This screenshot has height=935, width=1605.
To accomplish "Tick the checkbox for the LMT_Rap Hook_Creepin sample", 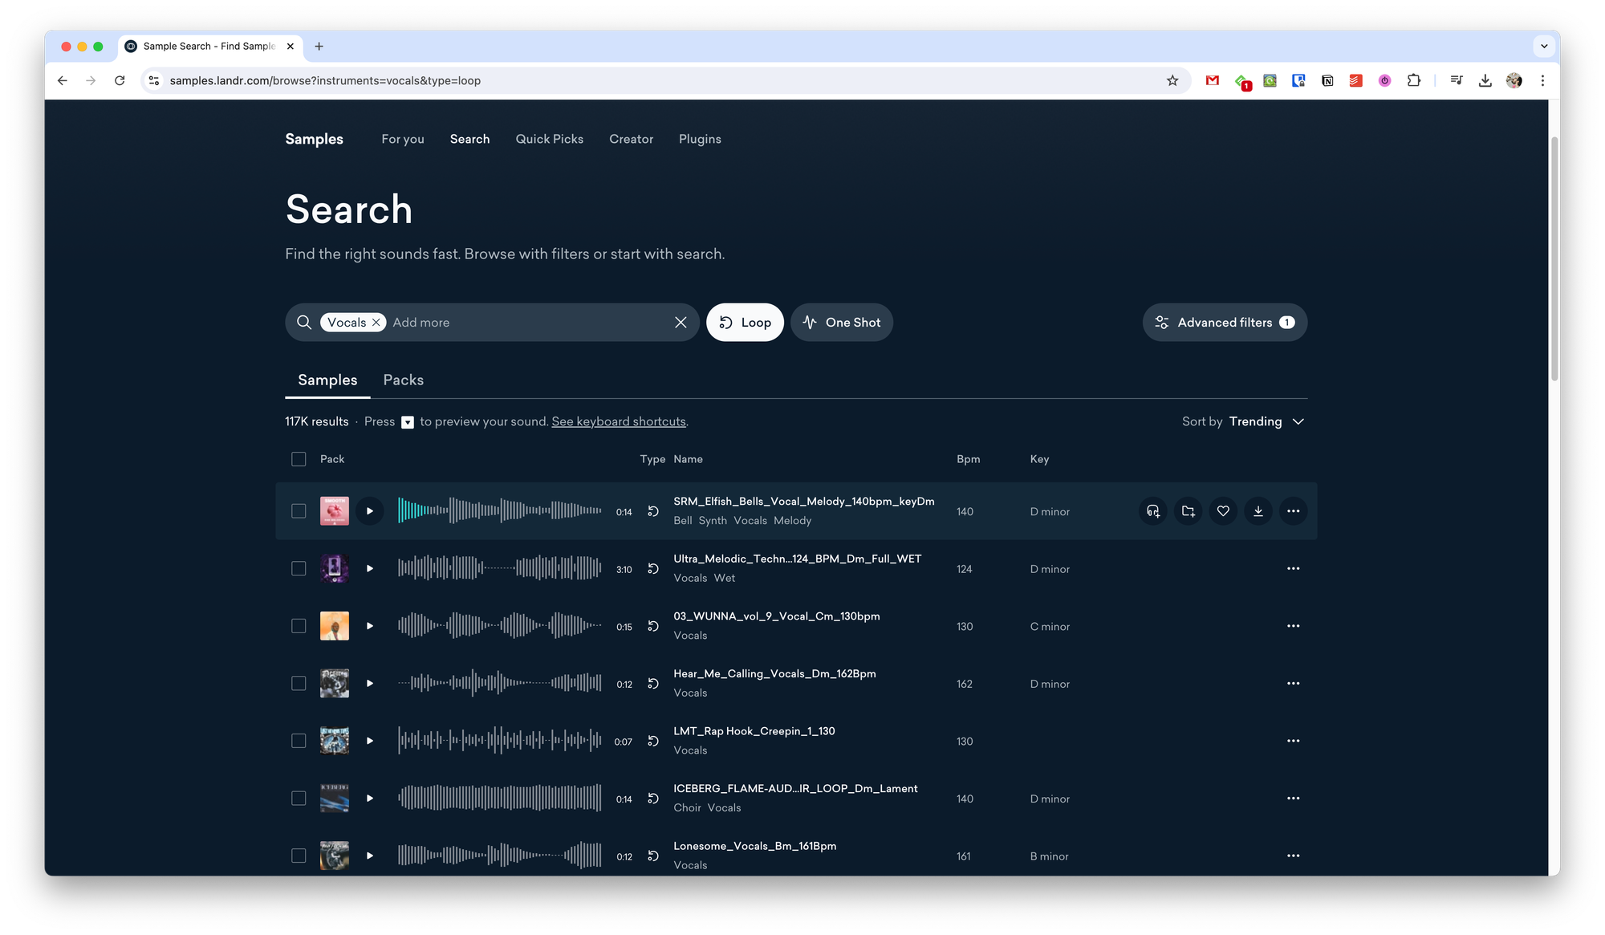I will tap(299, 741).
